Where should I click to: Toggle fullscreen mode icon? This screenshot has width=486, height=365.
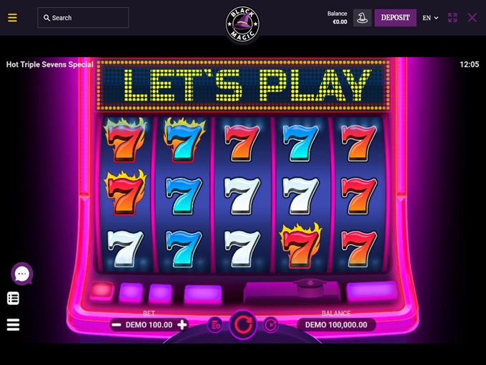click(x=452, y=18)
